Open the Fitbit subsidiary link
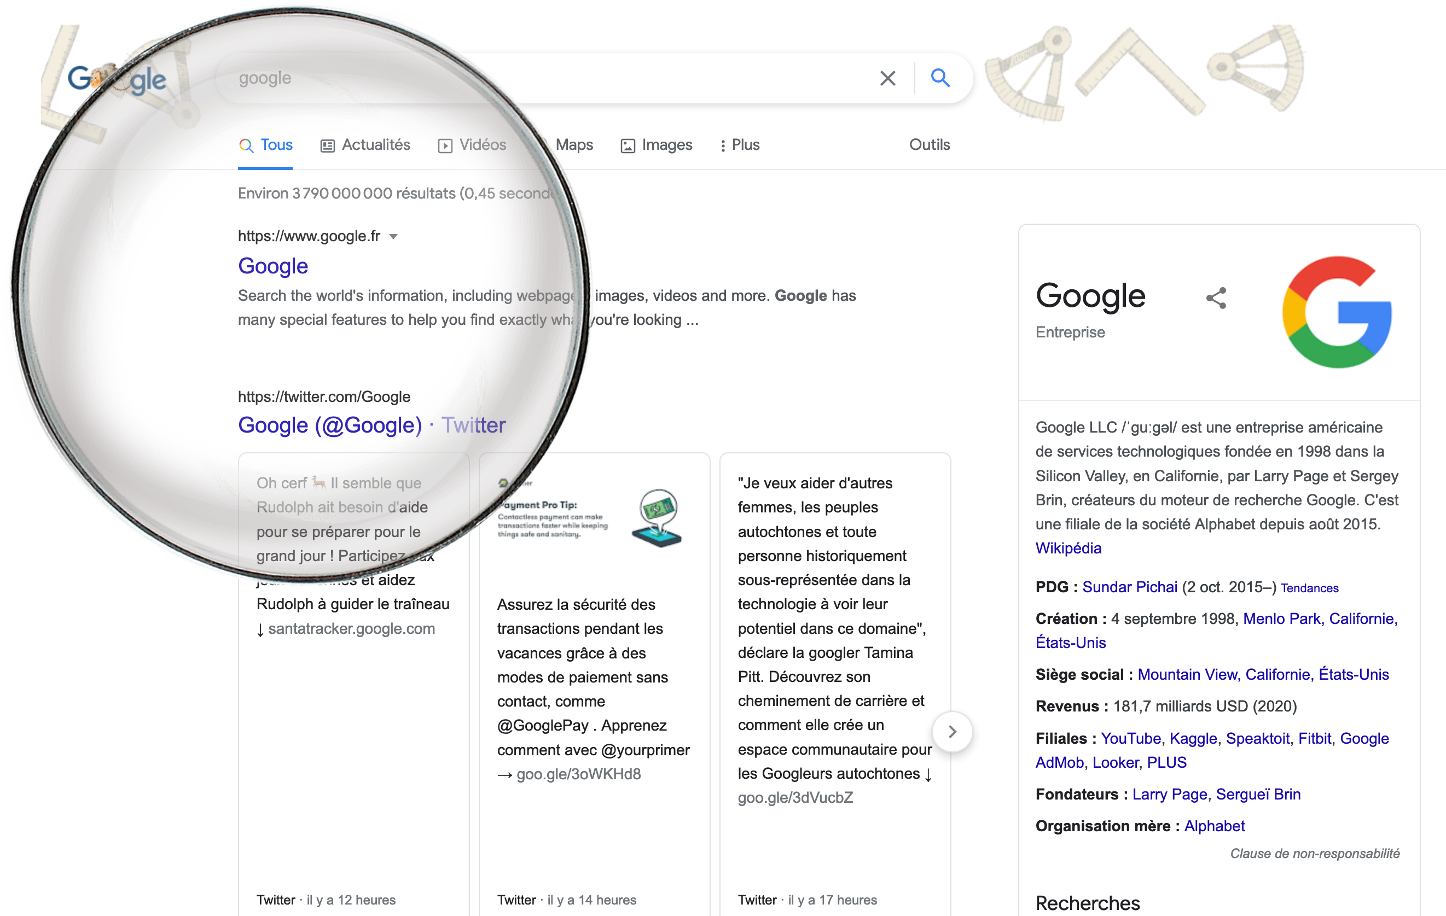The image size is (1446, 916). coord(1315,738)
